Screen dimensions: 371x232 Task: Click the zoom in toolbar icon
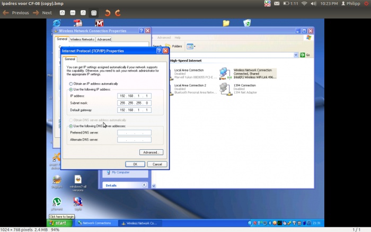pyautogui.click(x=62, y=13)
